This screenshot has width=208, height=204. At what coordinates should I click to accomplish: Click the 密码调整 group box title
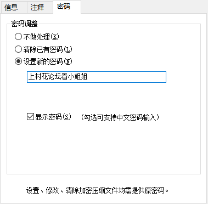point(25,24)
